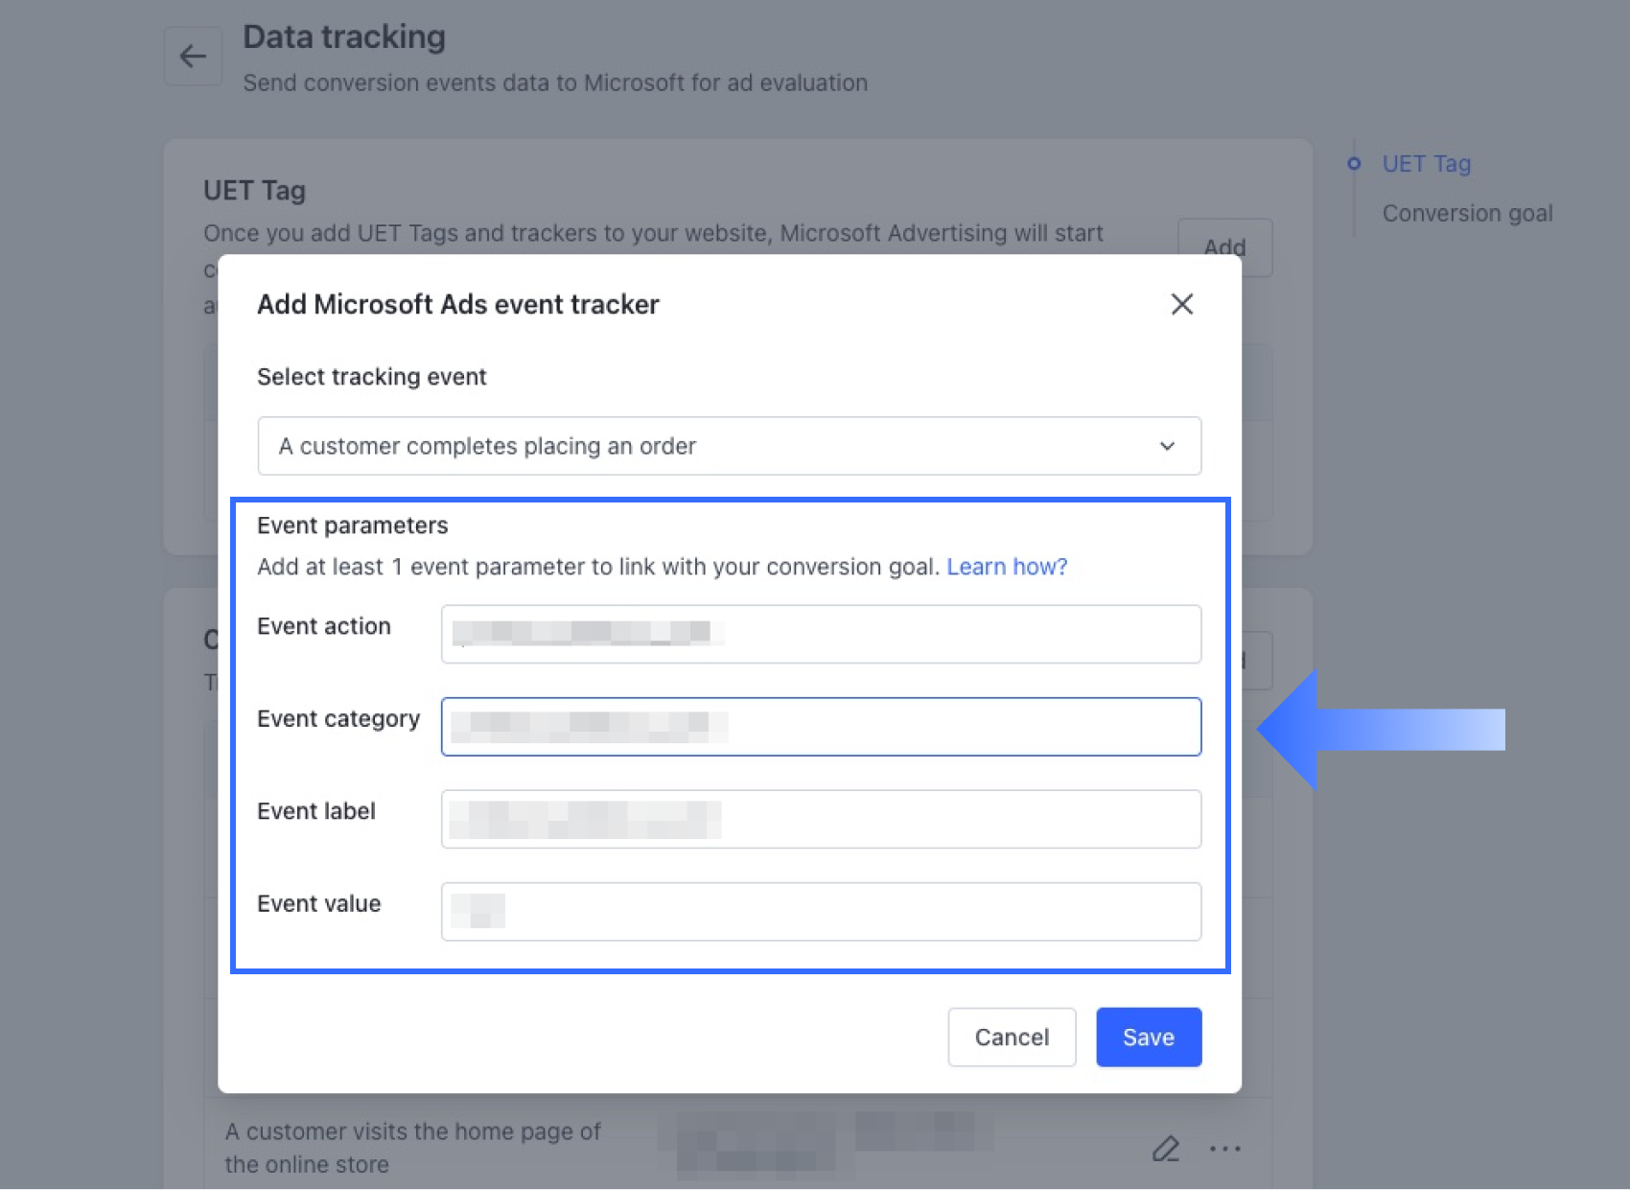Open the Select tracking event dropdown
This screenshot has height=1190, width=1630.
[x=729, y=446]
